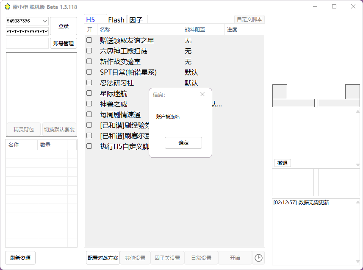This screenshot has width=363, height=270.
Task: Click 无 config of 赠送领取友谊之星
Action: 188,41
